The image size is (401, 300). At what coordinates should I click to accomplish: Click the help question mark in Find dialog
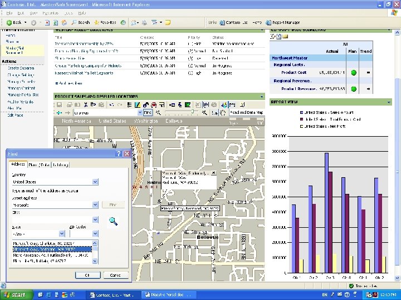(119, 153)
